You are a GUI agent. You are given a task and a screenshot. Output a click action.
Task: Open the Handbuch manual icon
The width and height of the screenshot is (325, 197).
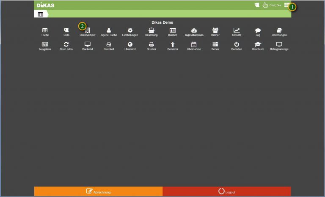(258, 44)
